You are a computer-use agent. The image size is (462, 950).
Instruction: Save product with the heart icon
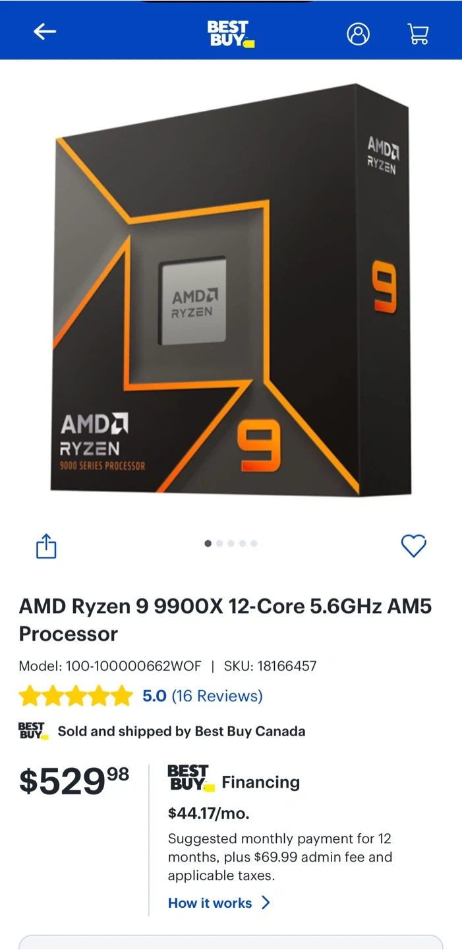pyautogui.click(x=414, y=546)
